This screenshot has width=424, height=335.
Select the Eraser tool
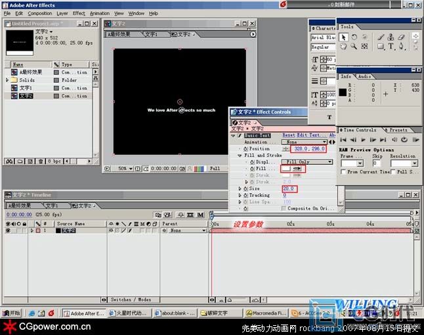click(401, 37)
